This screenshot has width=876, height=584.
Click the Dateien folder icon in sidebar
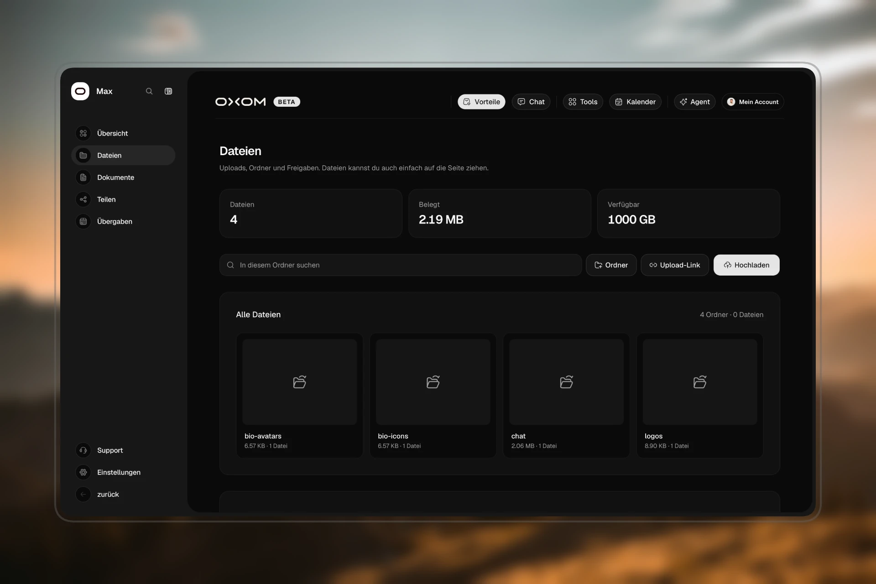click(83, 156)
